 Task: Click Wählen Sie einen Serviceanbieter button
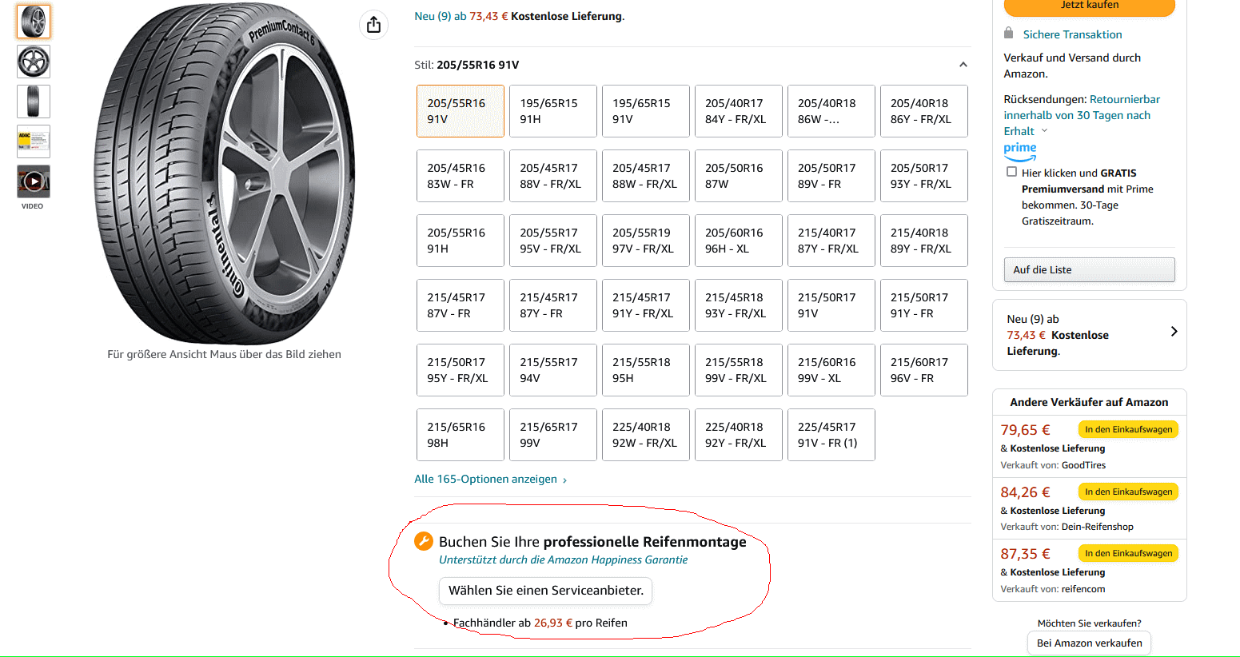pyautogui.click(x=545, y=591)
